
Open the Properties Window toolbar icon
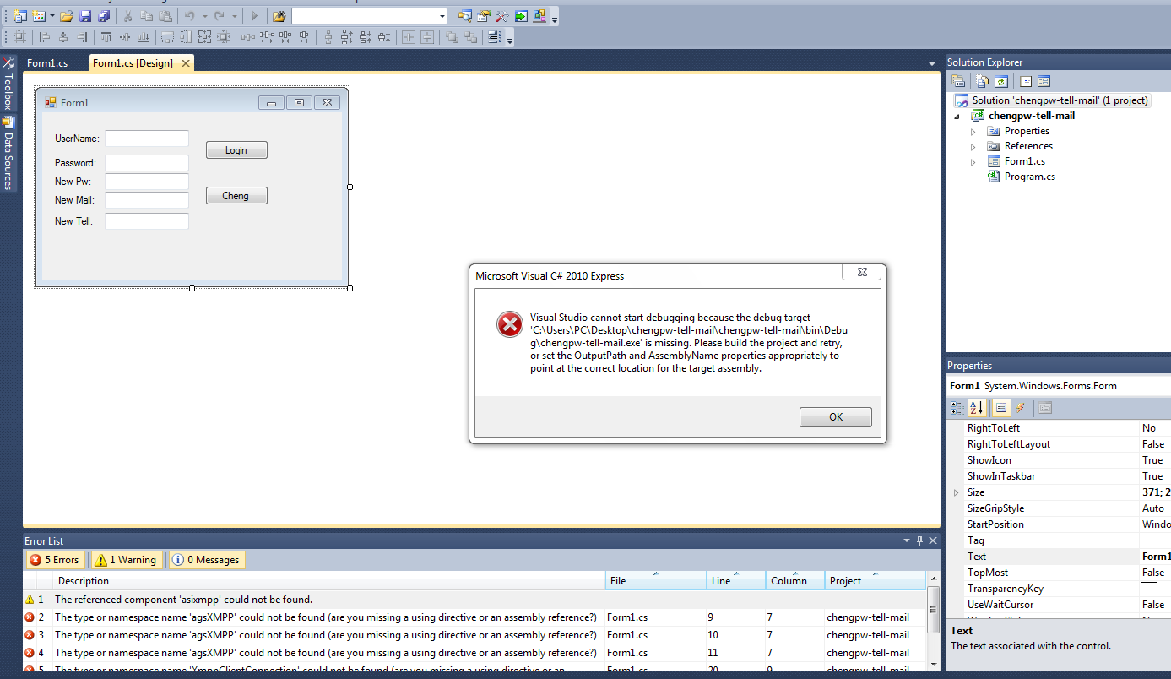pos(483,16)
